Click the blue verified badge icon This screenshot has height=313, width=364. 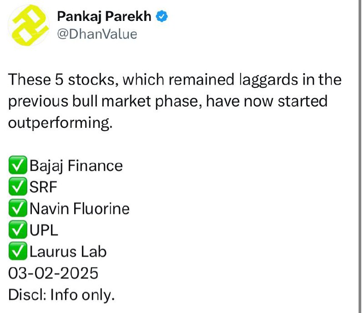162,16
